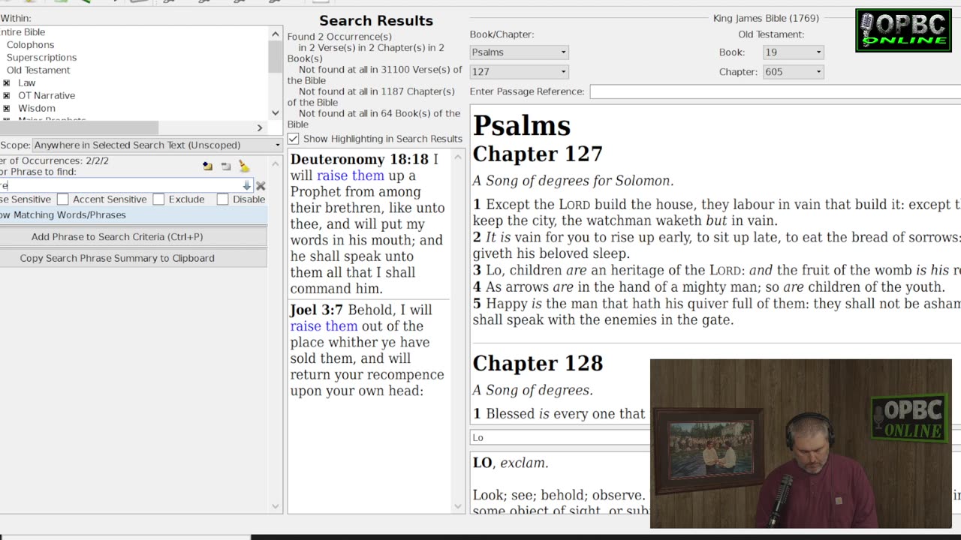Click the search tree horizontal scrollbar thumb
961x540 pixels.
click(x=79, y=128)
